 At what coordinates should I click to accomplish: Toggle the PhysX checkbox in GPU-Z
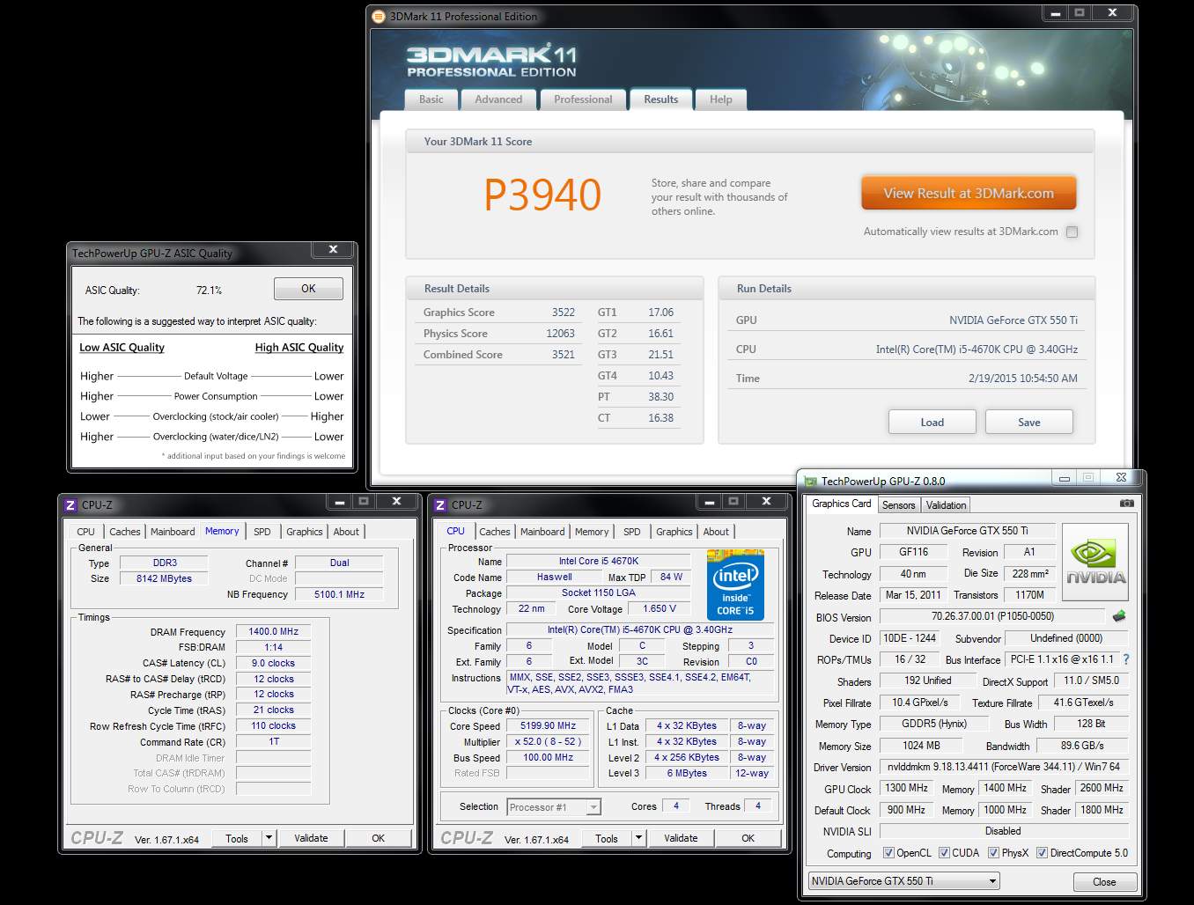993,853
